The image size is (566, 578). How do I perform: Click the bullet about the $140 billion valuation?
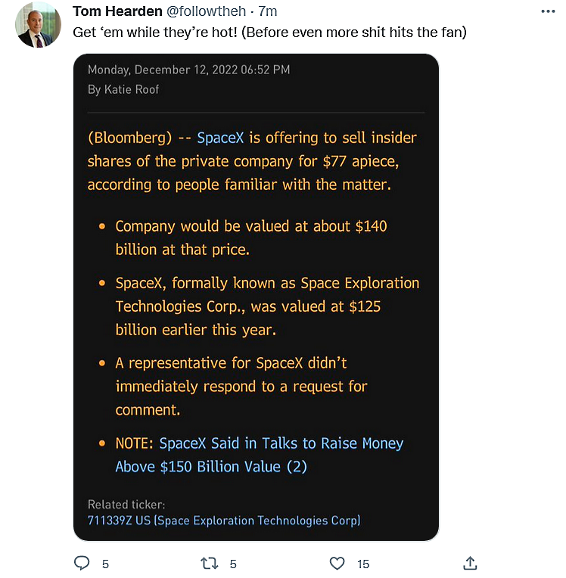251,238
